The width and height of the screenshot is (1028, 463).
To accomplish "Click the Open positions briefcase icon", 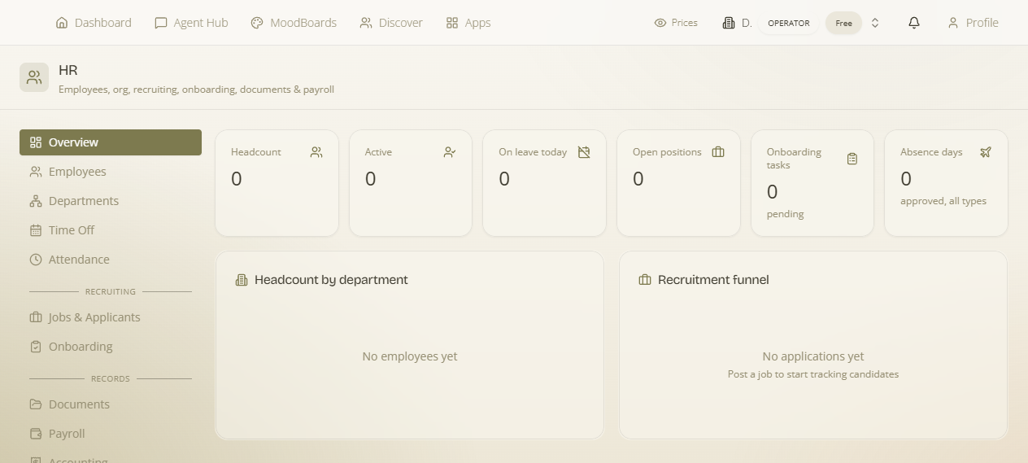I will 718,152.
